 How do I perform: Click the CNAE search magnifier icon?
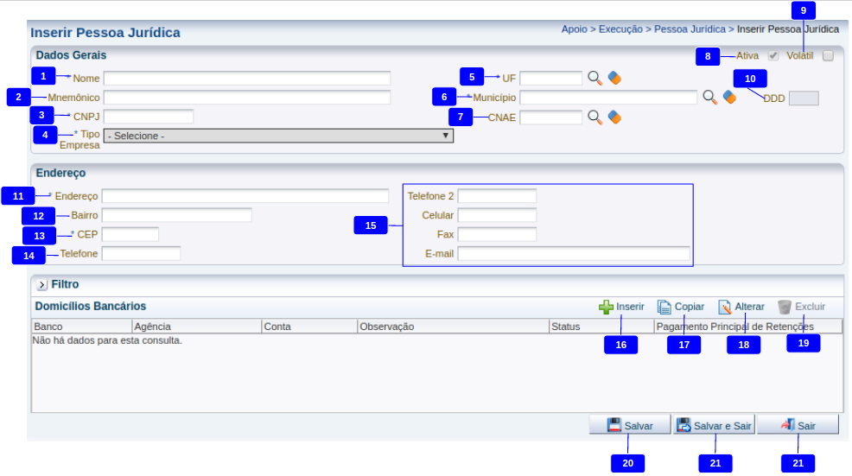point(594,117)
